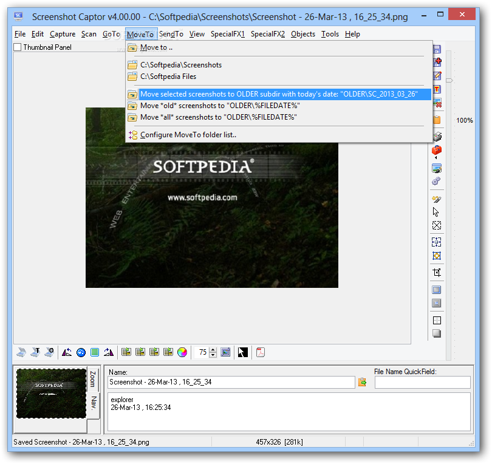Viewport: 492px width, 464px height.
Task: Click the vertical zoom slider handle
Action: click(x=449, y=80)
